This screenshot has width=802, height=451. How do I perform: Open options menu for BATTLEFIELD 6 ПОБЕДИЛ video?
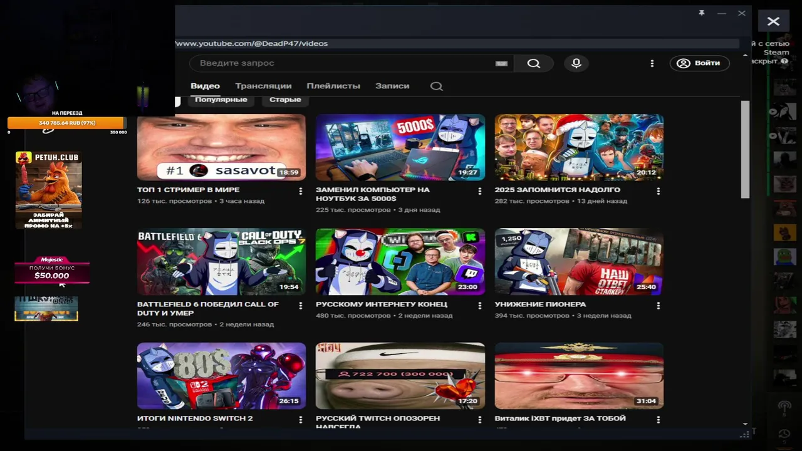click(300, 306)
